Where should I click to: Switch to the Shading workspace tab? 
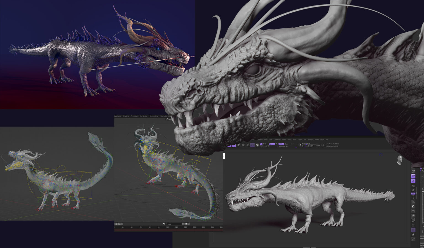(x=126, y=116)
